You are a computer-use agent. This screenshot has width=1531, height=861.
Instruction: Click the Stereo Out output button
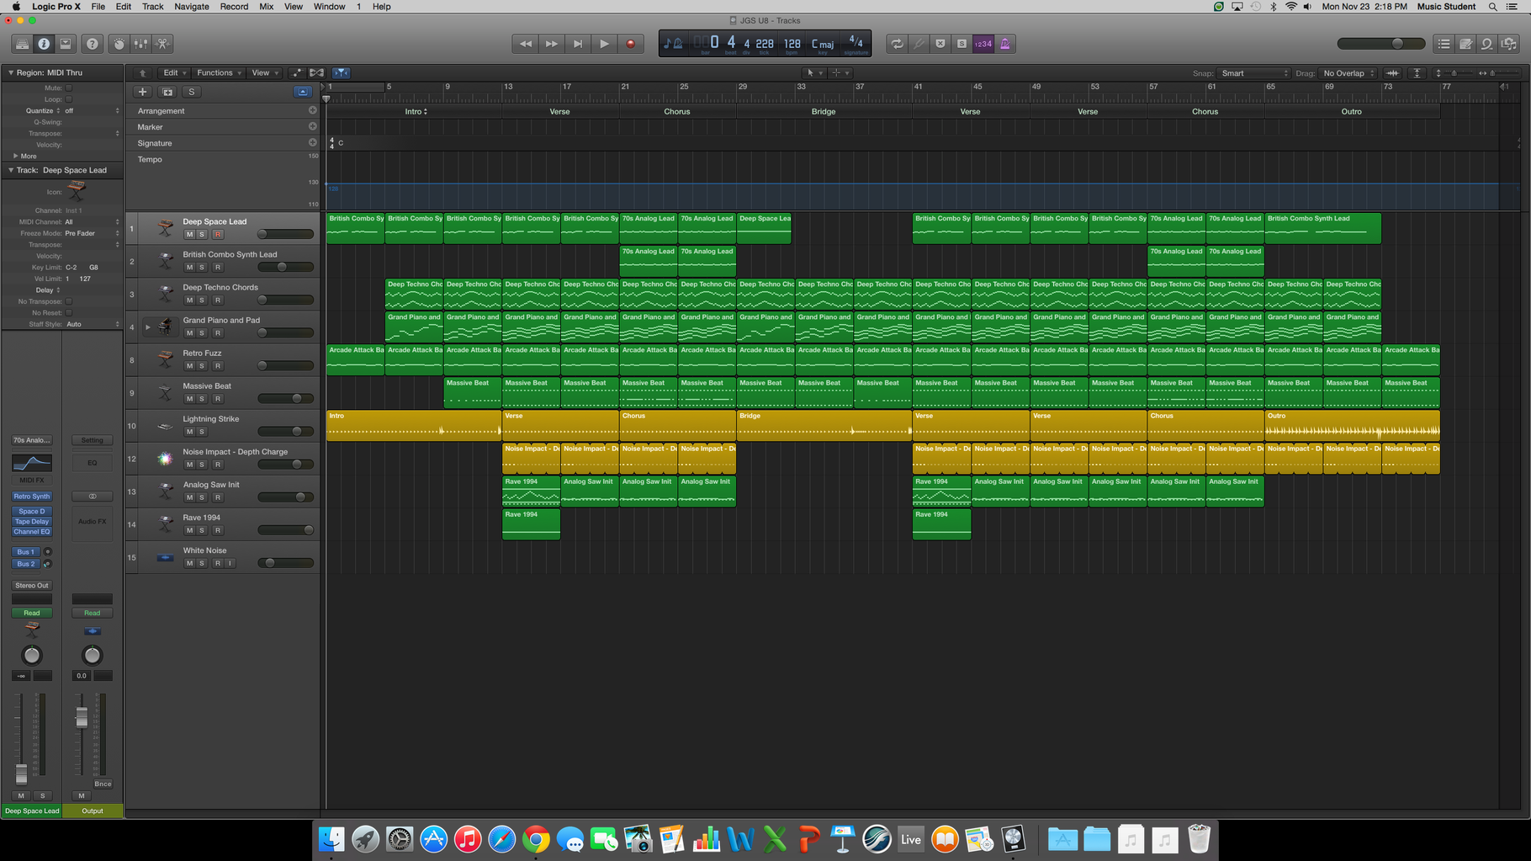pos(31,585)
